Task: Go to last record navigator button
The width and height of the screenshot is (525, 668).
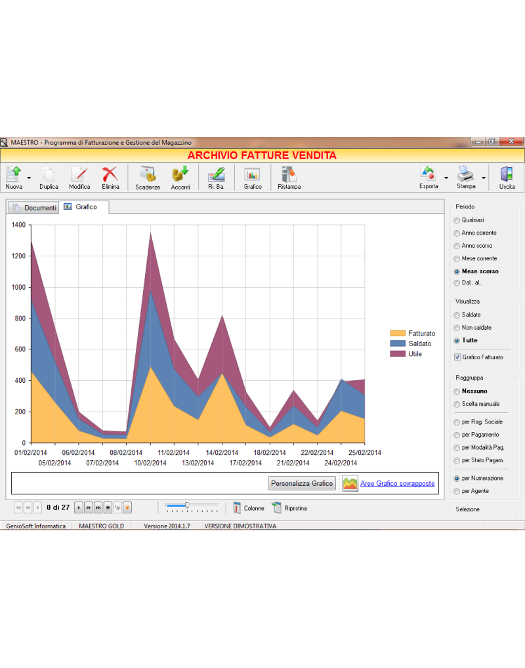Action: pyautogui.click(x=98, y=507)
